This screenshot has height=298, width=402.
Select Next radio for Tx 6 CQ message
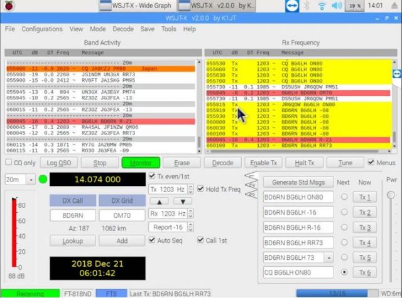coord(344,272)
